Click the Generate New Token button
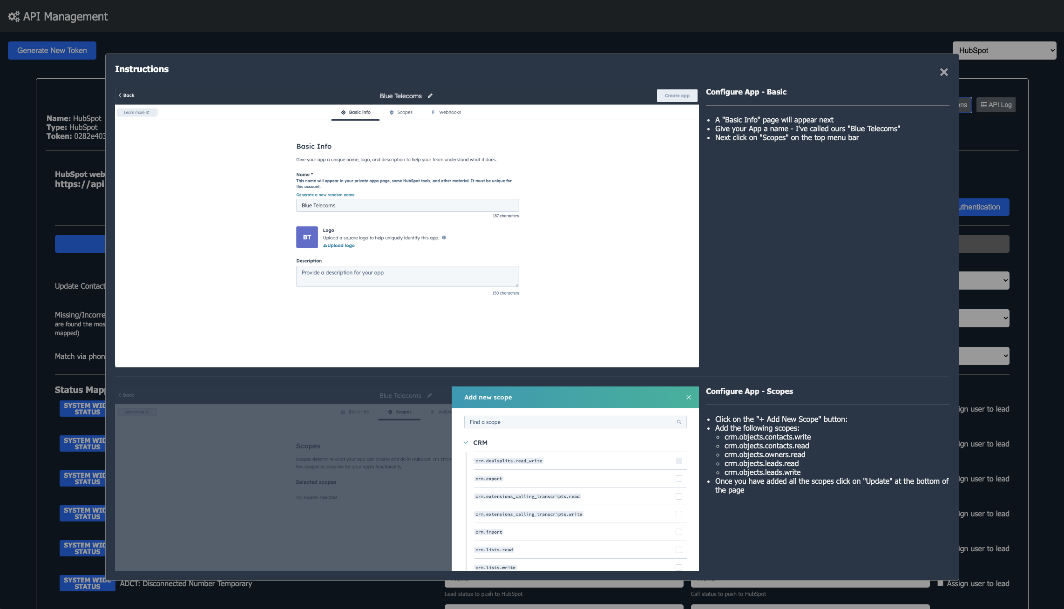Viewport: 1064px width, 609px height. click(52, 50)
